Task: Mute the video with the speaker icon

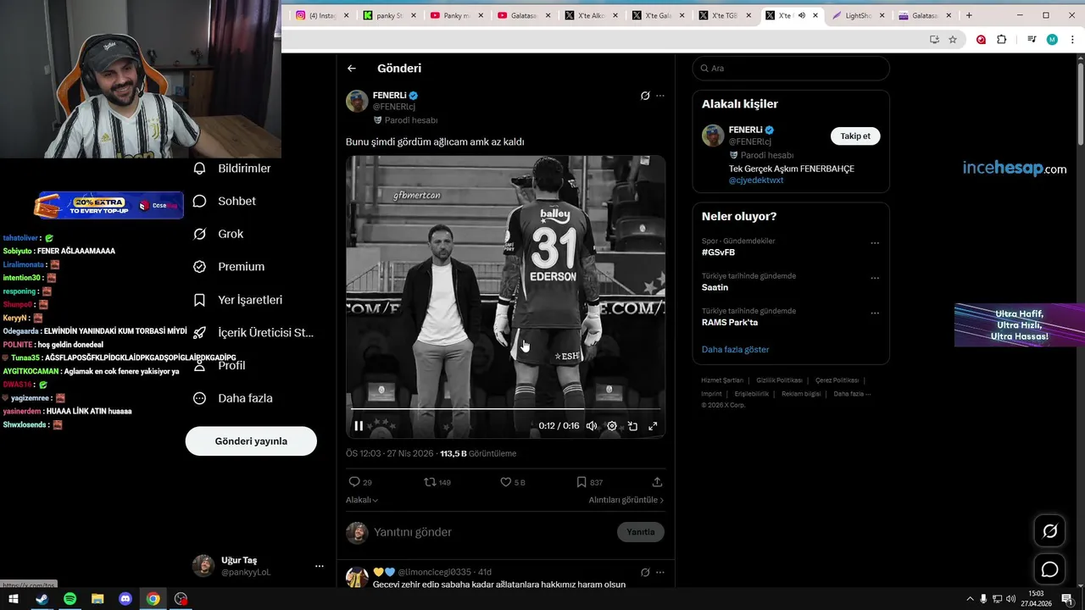Action: (592, 426)
